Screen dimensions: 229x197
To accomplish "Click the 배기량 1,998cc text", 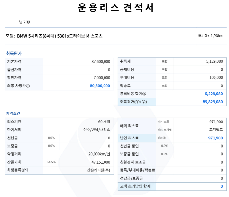I will coord(210,36).
